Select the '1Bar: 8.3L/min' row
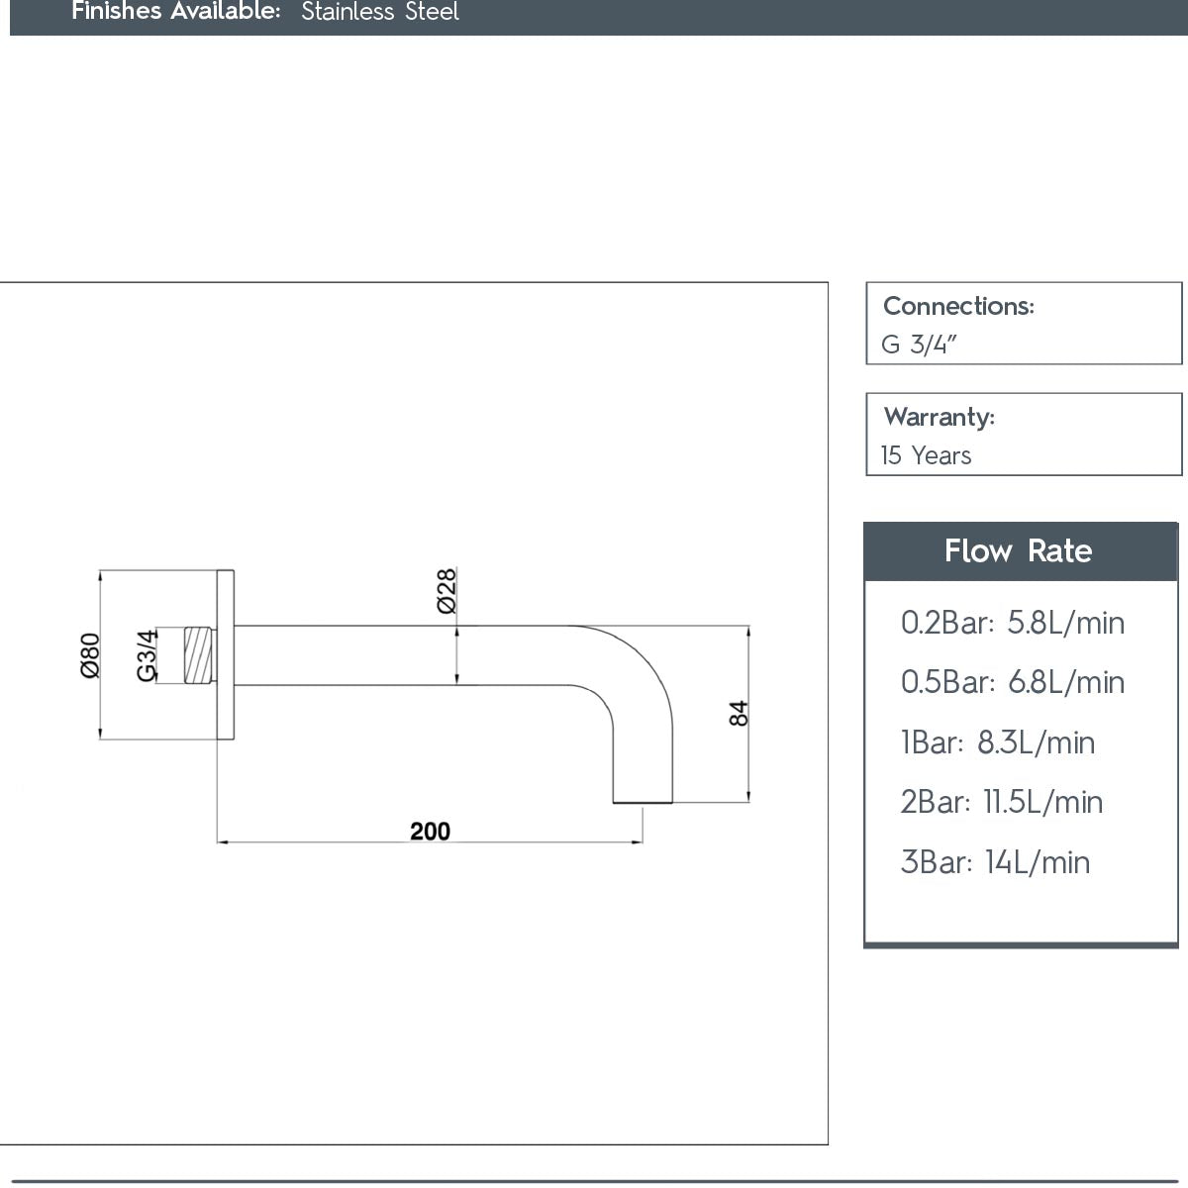 pos(998,742)
